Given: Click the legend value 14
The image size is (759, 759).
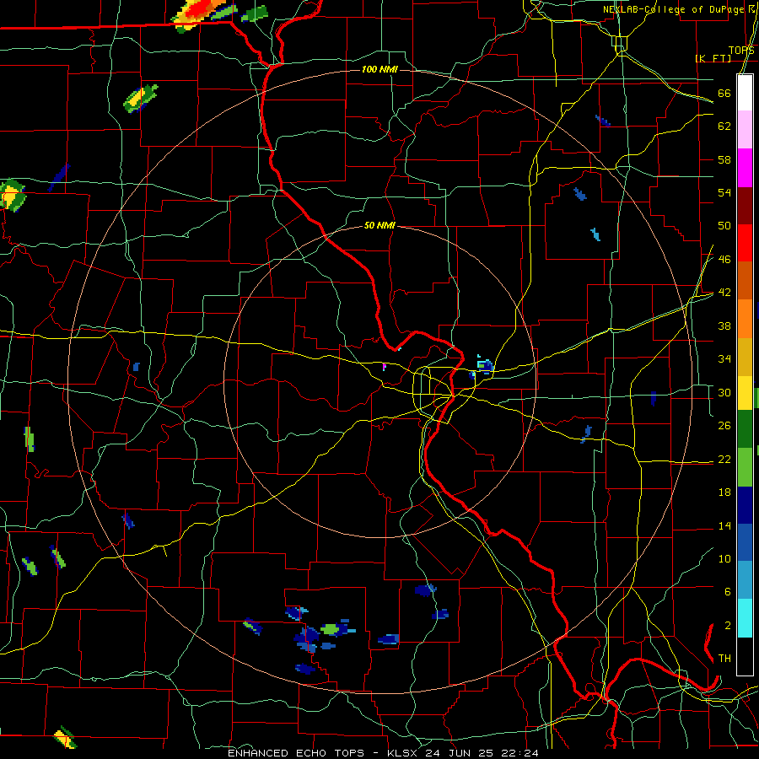Looking at the screenshot, I should 724,525.
